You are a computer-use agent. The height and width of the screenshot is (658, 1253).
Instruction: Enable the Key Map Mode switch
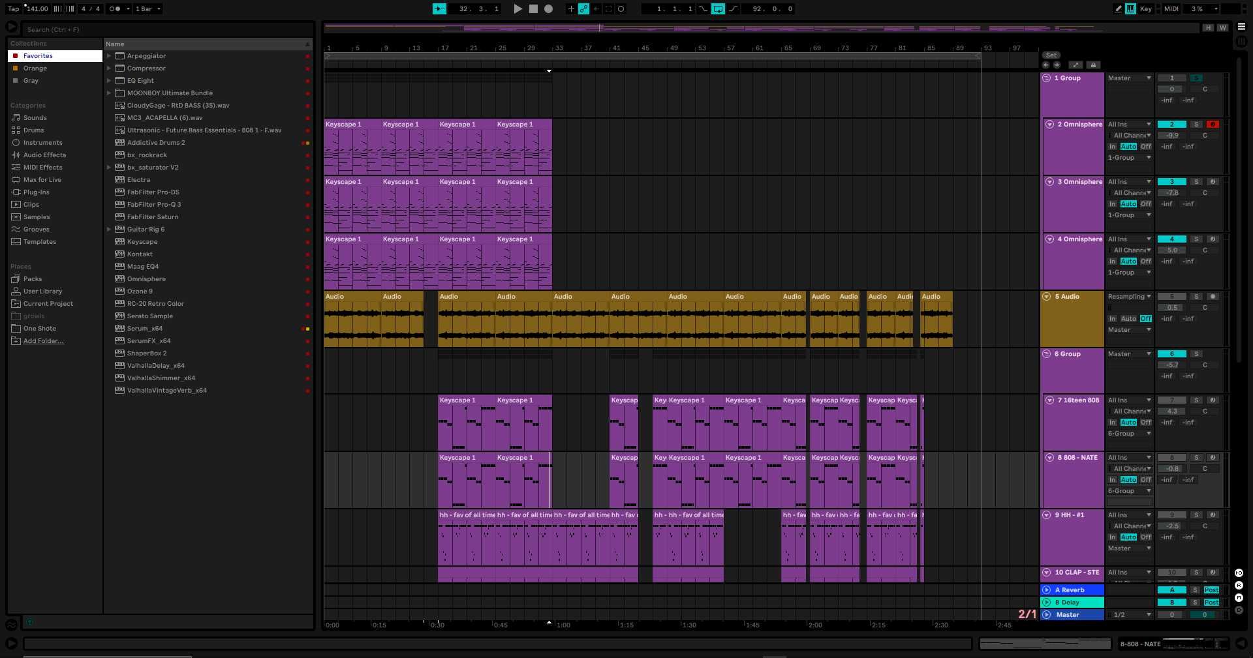pos(1145,9)
